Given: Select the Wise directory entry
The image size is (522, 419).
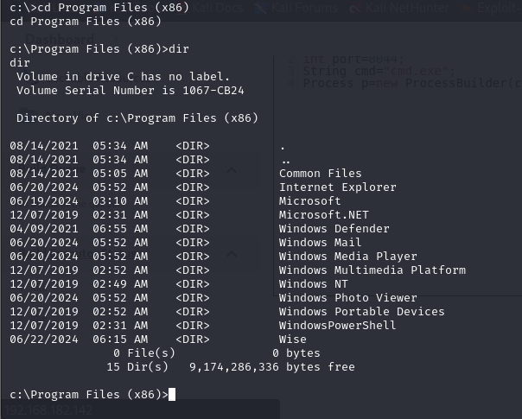Looking at the screenshot, I should coord(292,340).
